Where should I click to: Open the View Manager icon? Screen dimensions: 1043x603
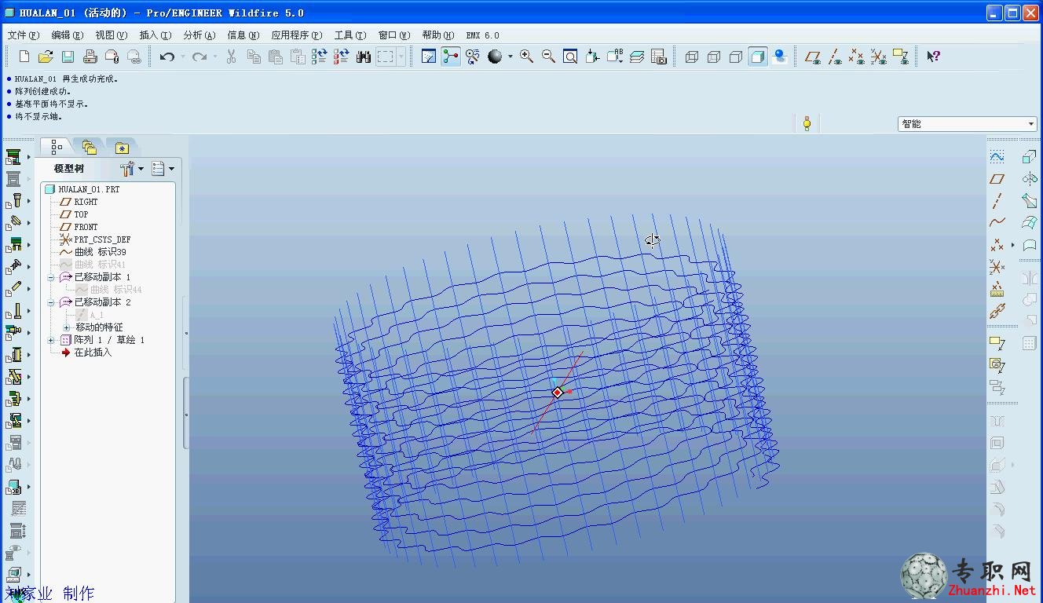click(x=659, y=57)
